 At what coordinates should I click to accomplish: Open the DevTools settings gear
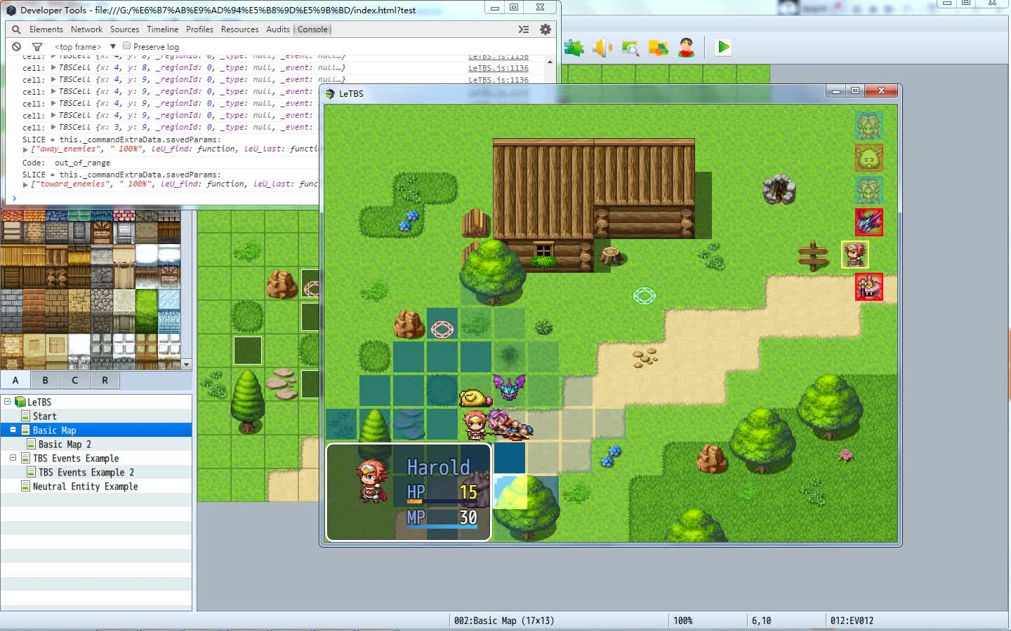tap(546, 29)
